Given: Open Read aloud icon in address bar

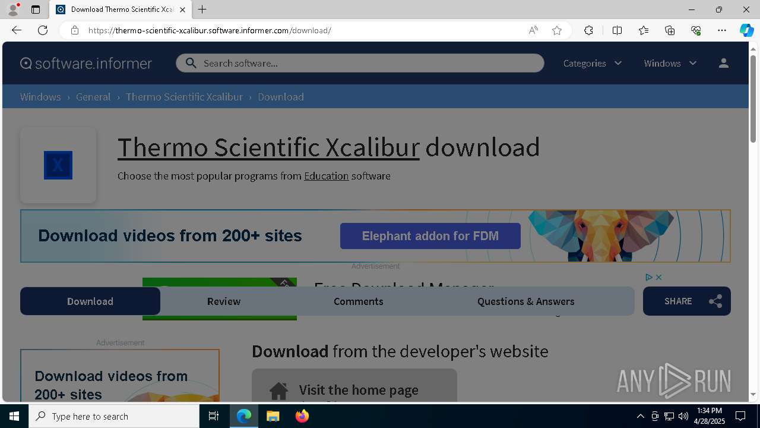Looking at the screenshot, I should pos(533,30).
